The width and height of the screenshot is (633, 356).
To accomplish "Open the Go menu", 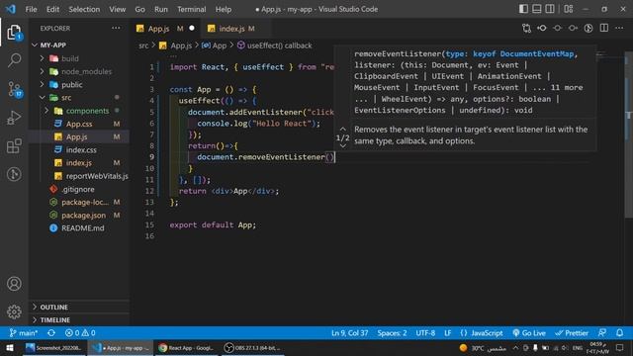I will [139, 9].
